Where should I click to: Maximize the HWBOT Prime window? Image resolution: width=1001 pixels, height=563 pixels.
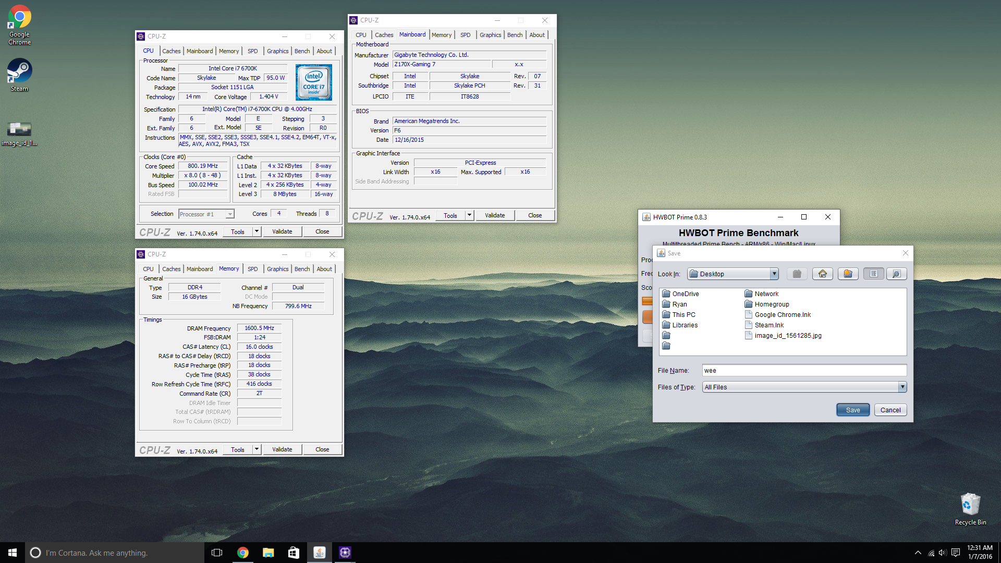click(x=804, y=217)
